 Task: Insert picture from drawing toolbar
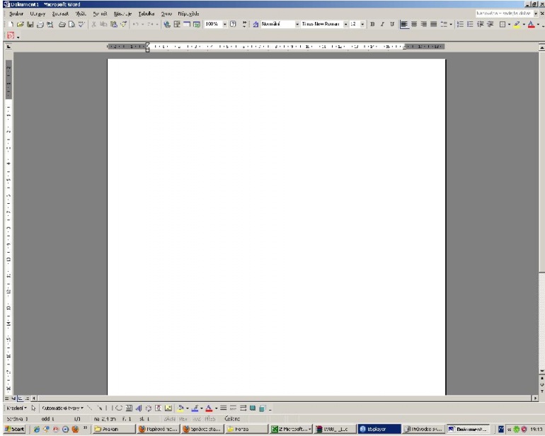click(168, 408)
